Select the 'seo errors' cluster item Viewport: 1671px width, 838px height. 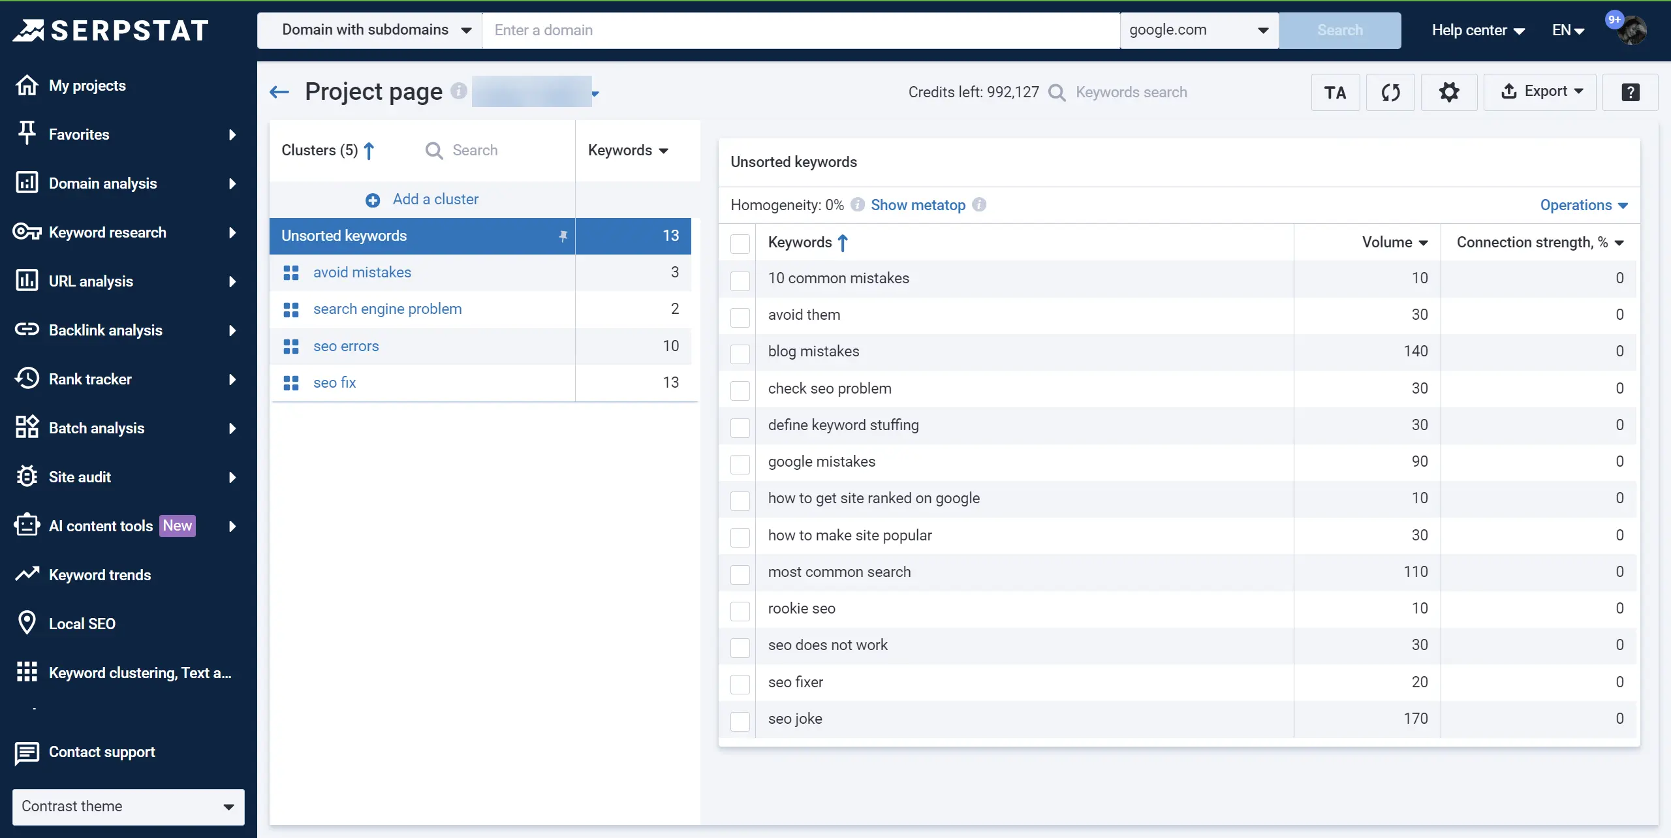click(345, 345)
